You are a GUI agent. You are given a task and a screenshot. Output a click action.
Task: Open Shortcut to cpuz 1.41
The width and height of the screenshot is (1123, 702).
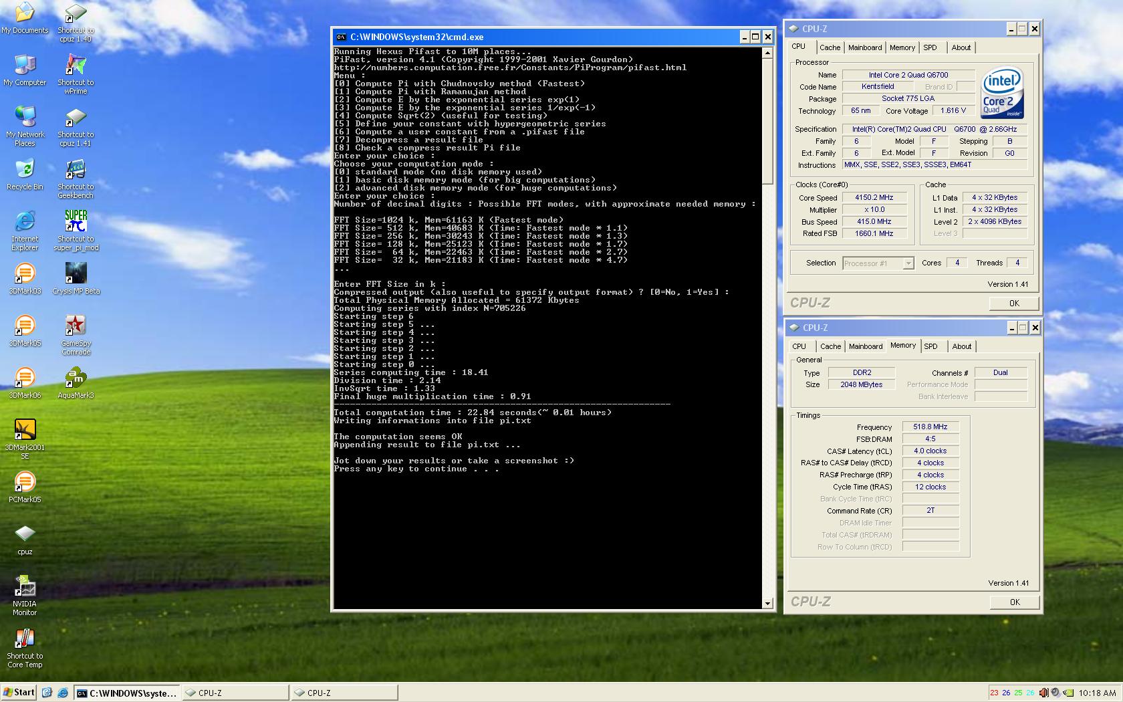(76, 126)
